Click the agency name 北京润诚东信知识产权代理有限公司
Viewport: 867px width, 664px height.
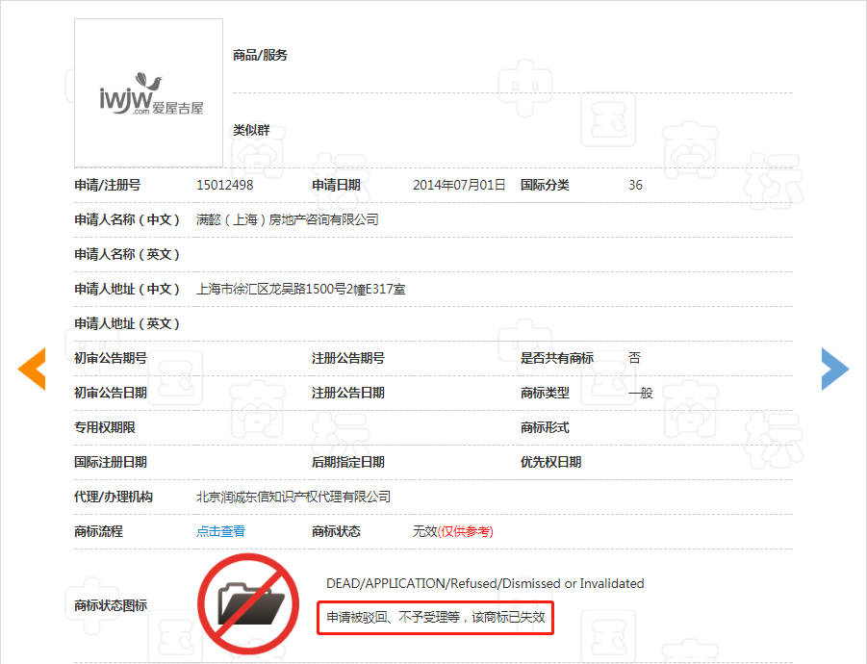(x=293, y=497)
